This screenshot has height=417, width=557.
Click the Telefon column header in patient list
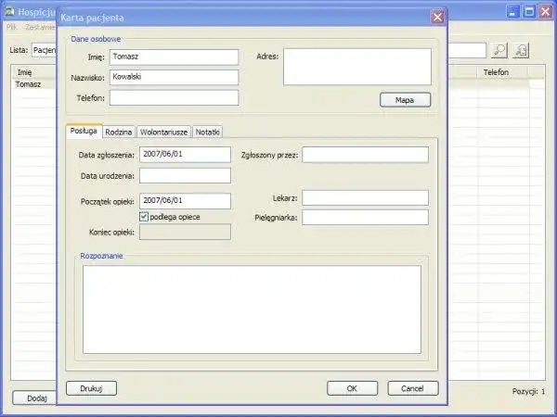point(501,72)
